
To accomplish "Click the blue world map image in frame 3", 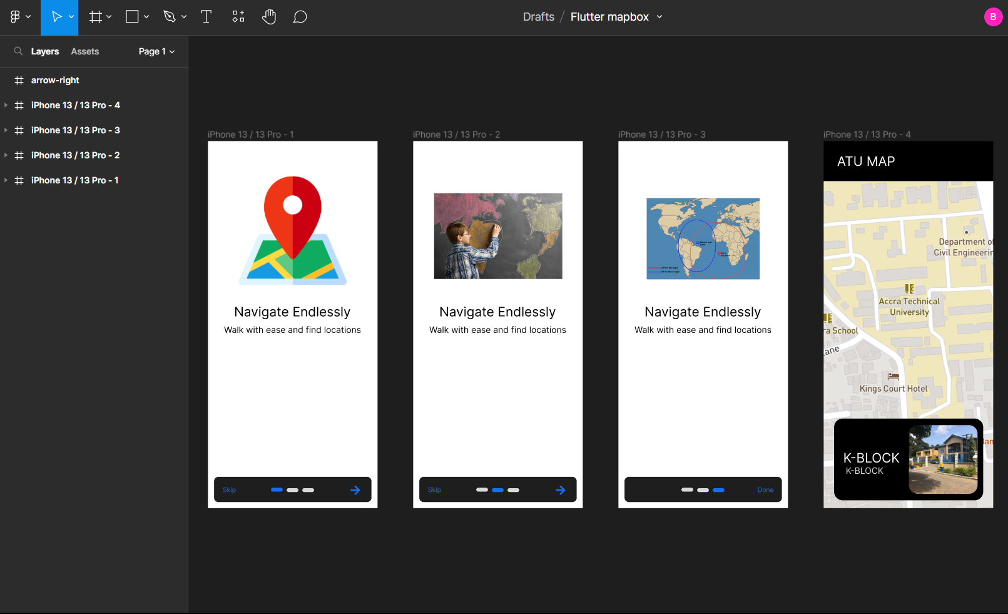I will (703, 238).
